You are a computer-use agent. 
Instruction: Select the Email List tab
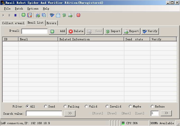click(36, 22)
